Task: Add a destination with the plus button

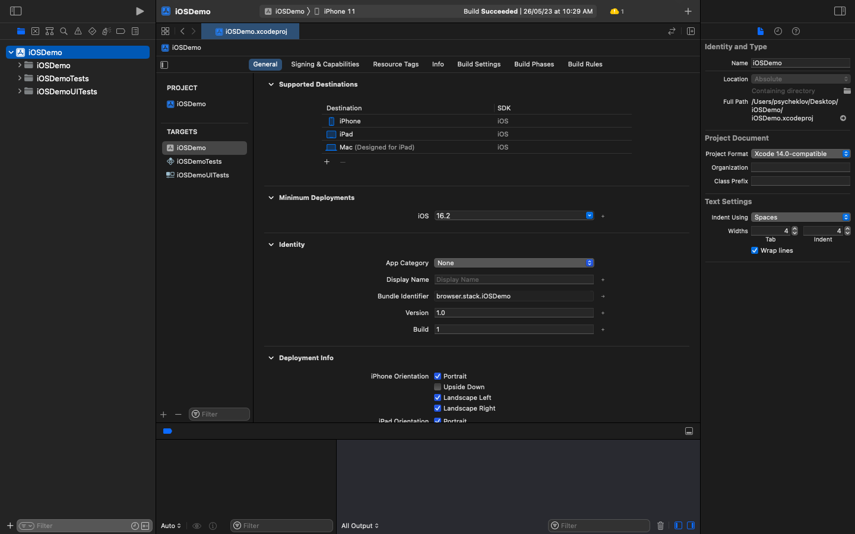Action: (x=327, y=161)
